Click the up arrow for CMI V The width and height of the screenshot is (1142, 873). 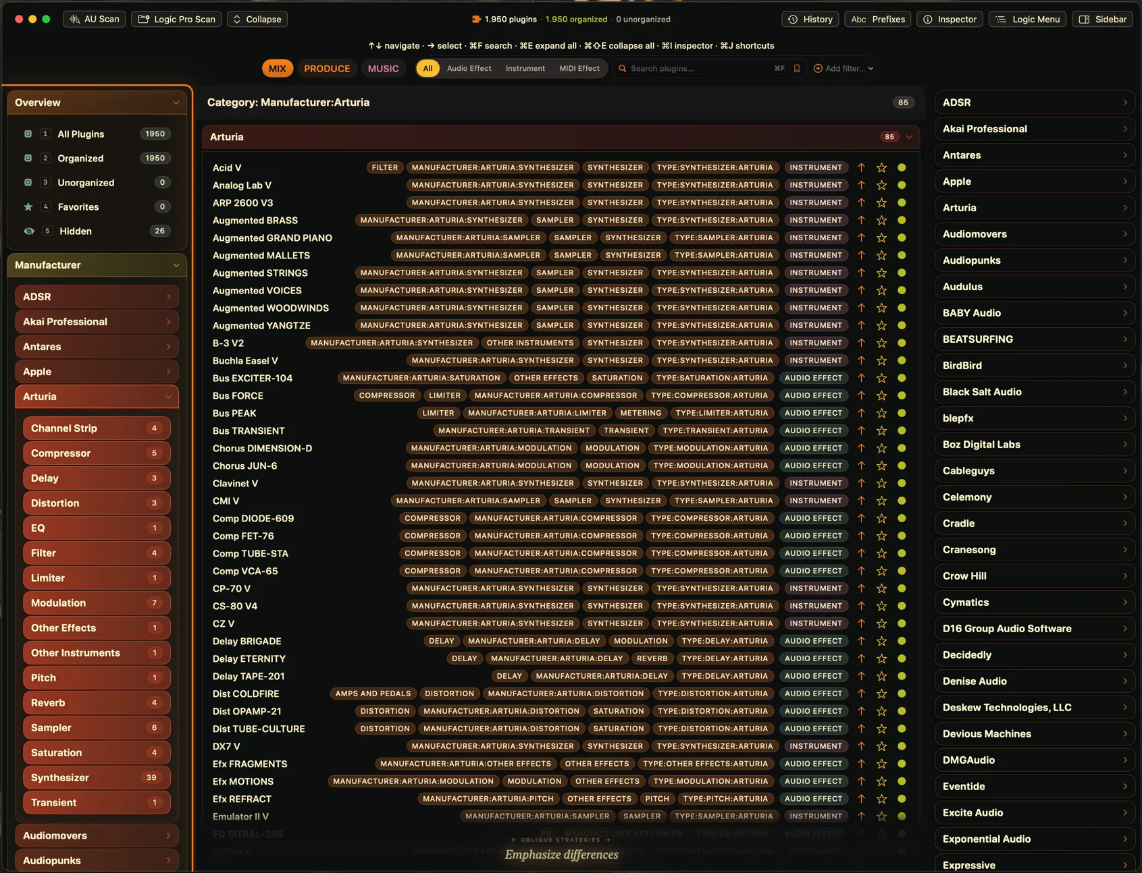(x=861, y=501)
